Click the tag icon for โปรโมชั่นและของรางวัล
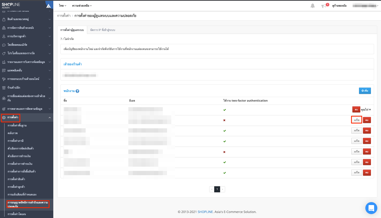Image resolution: width=381 pixels, height=218 pixels. [4, 53]
